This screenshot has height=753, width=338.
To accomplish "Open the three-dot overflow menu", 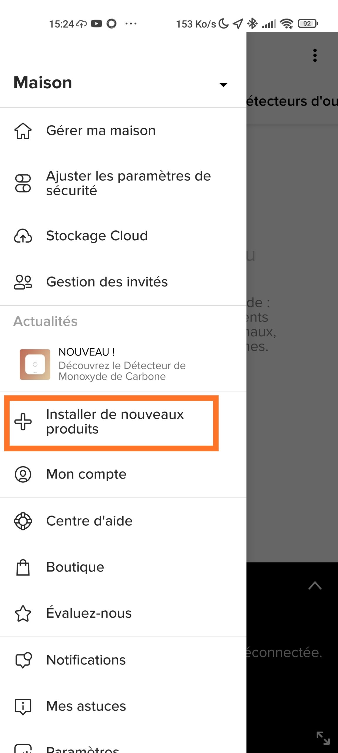I will [315, 55].
